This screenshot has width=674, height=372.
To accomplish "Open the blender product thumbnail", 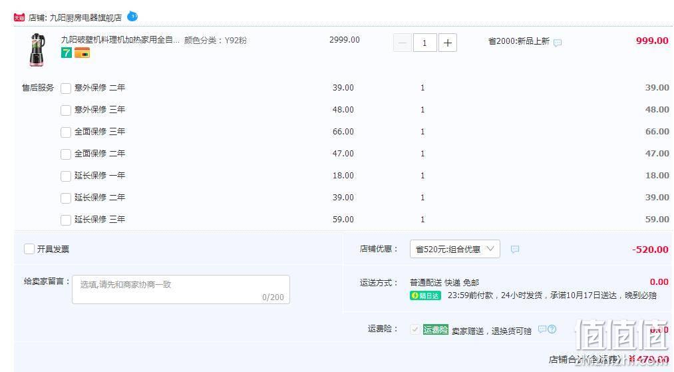I will click(x=37, y=49).
